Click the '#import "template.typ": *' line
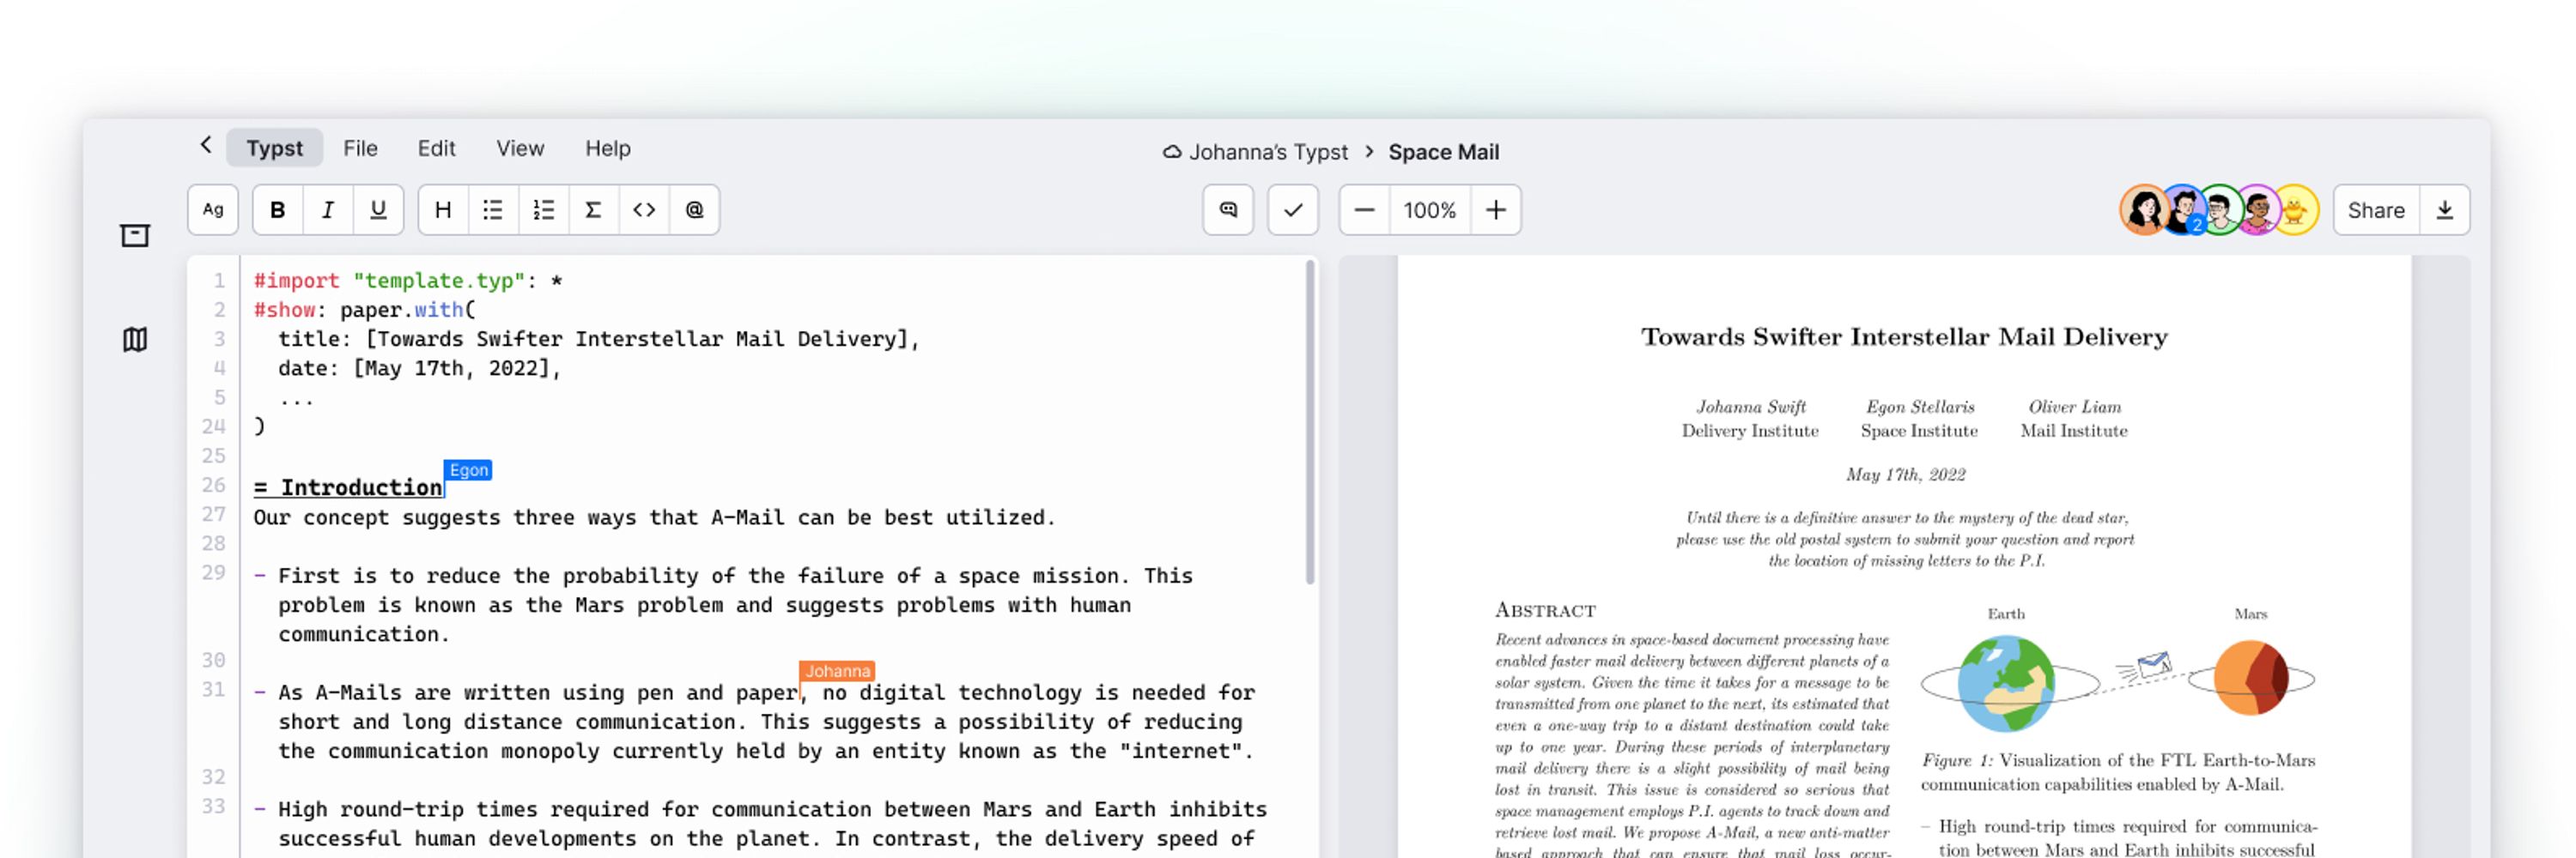The width and height of the screenshot is (2576, 858). (x=408, y=281)
